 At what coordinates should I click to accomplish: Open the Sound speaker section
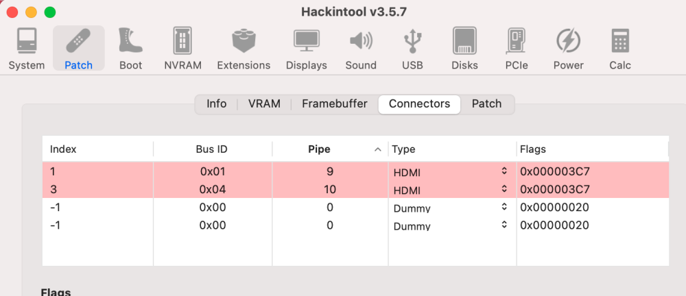tap(361, 48)
